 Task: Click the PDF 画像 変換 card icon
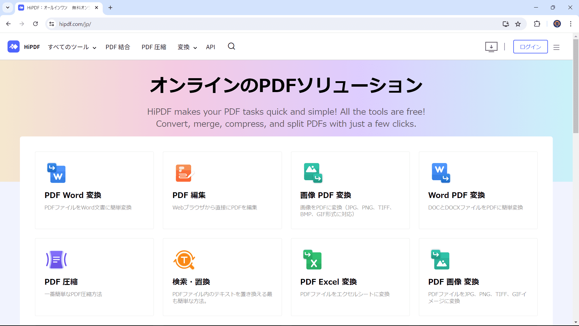440,260
